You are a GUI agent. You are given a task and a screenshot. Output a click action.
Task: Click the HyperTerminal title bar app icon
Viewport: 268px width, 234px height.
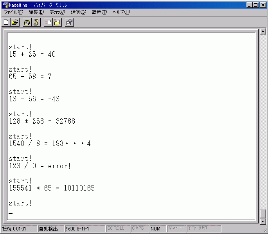coord(5,5)
